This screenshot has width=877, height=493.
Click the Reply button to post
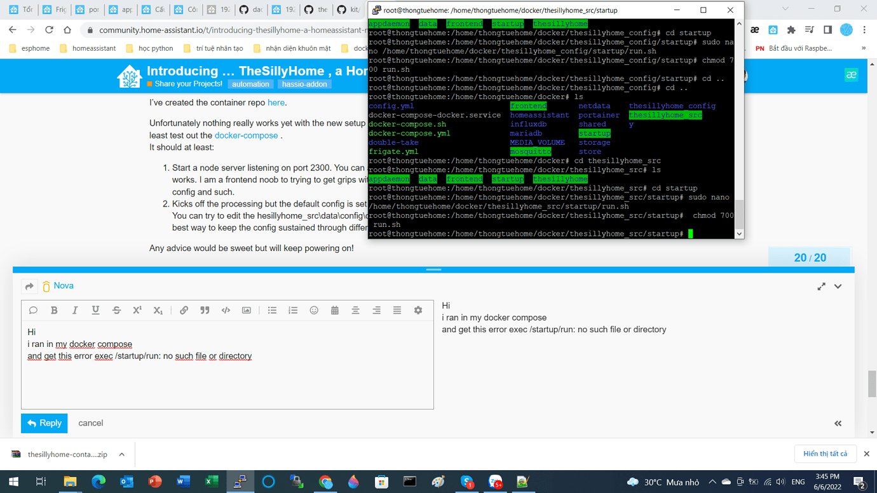(x=44, y=423)
